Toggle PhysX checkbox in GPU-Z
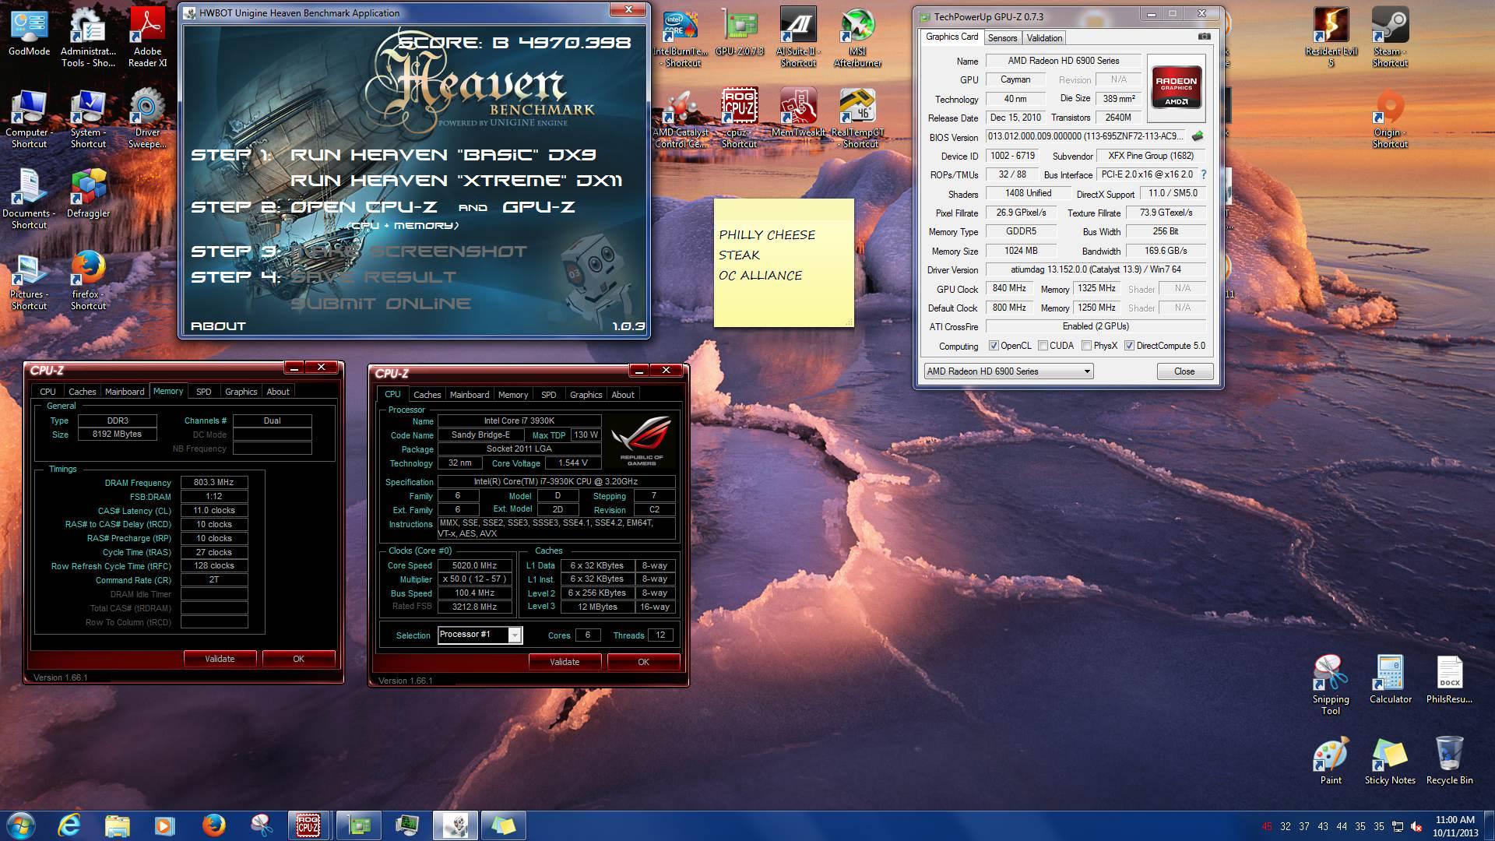The height and width of the screenshot is (841, 1495). 1086,346
